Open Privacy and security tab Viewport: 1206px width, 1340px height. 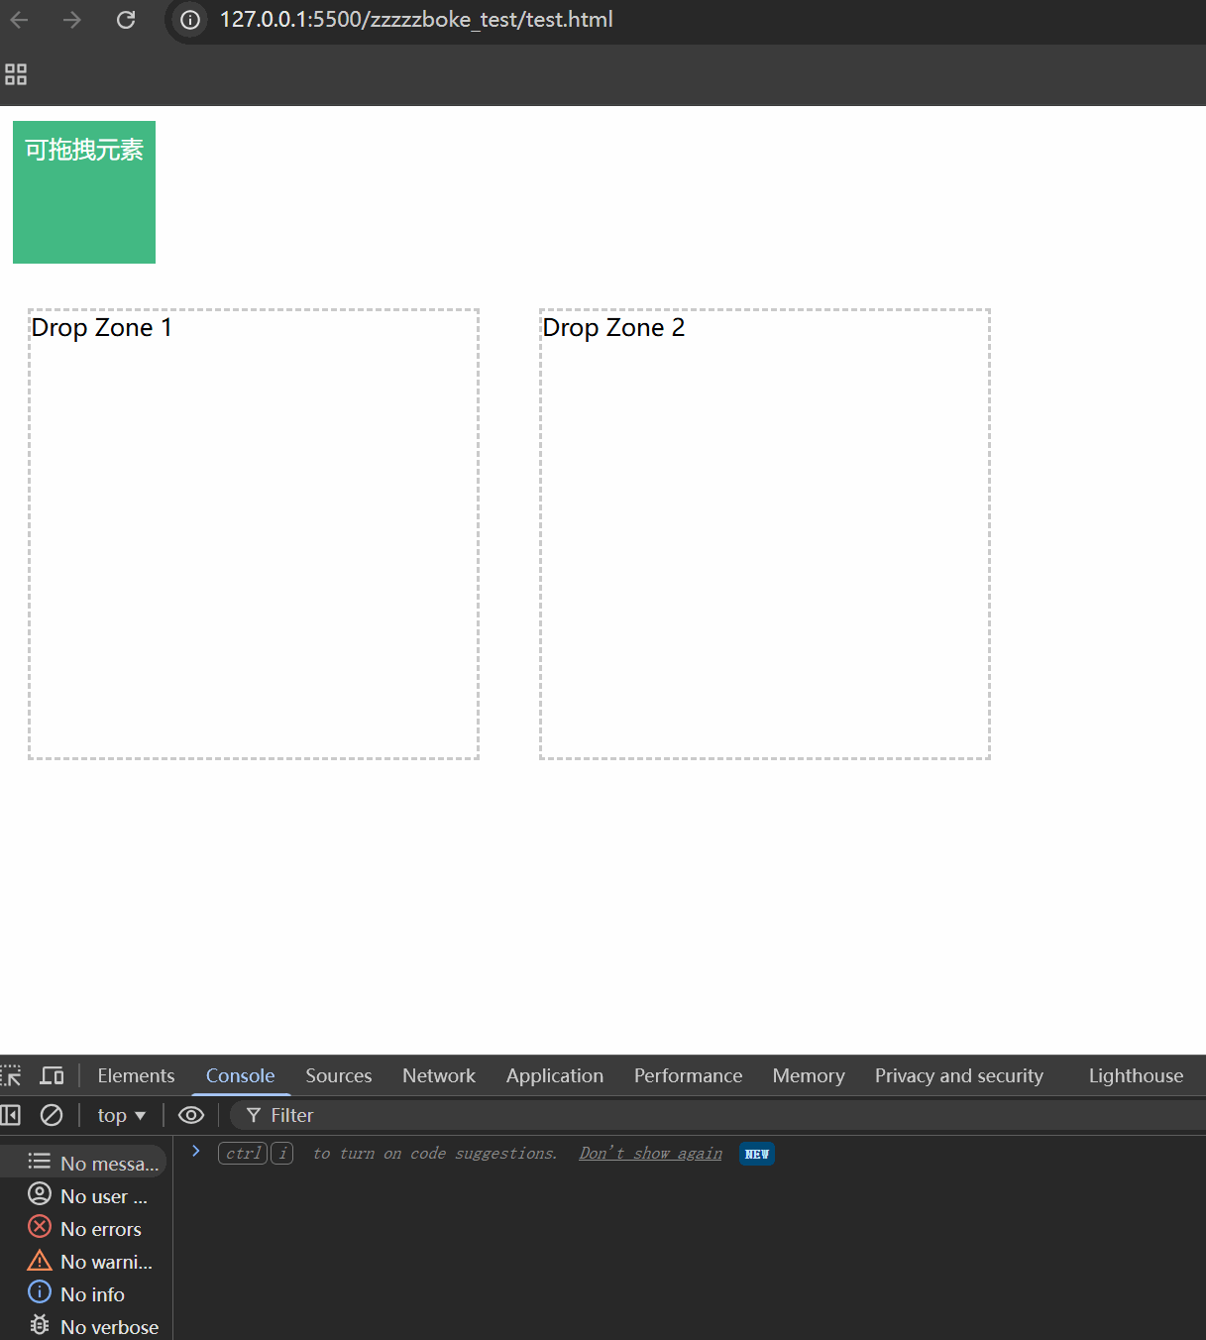[959, 1075]
